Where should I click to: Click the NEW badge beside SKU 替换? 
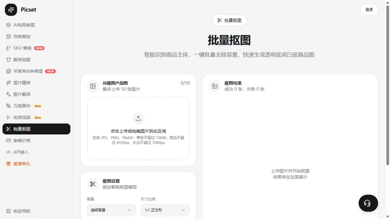tap(39, 48)
